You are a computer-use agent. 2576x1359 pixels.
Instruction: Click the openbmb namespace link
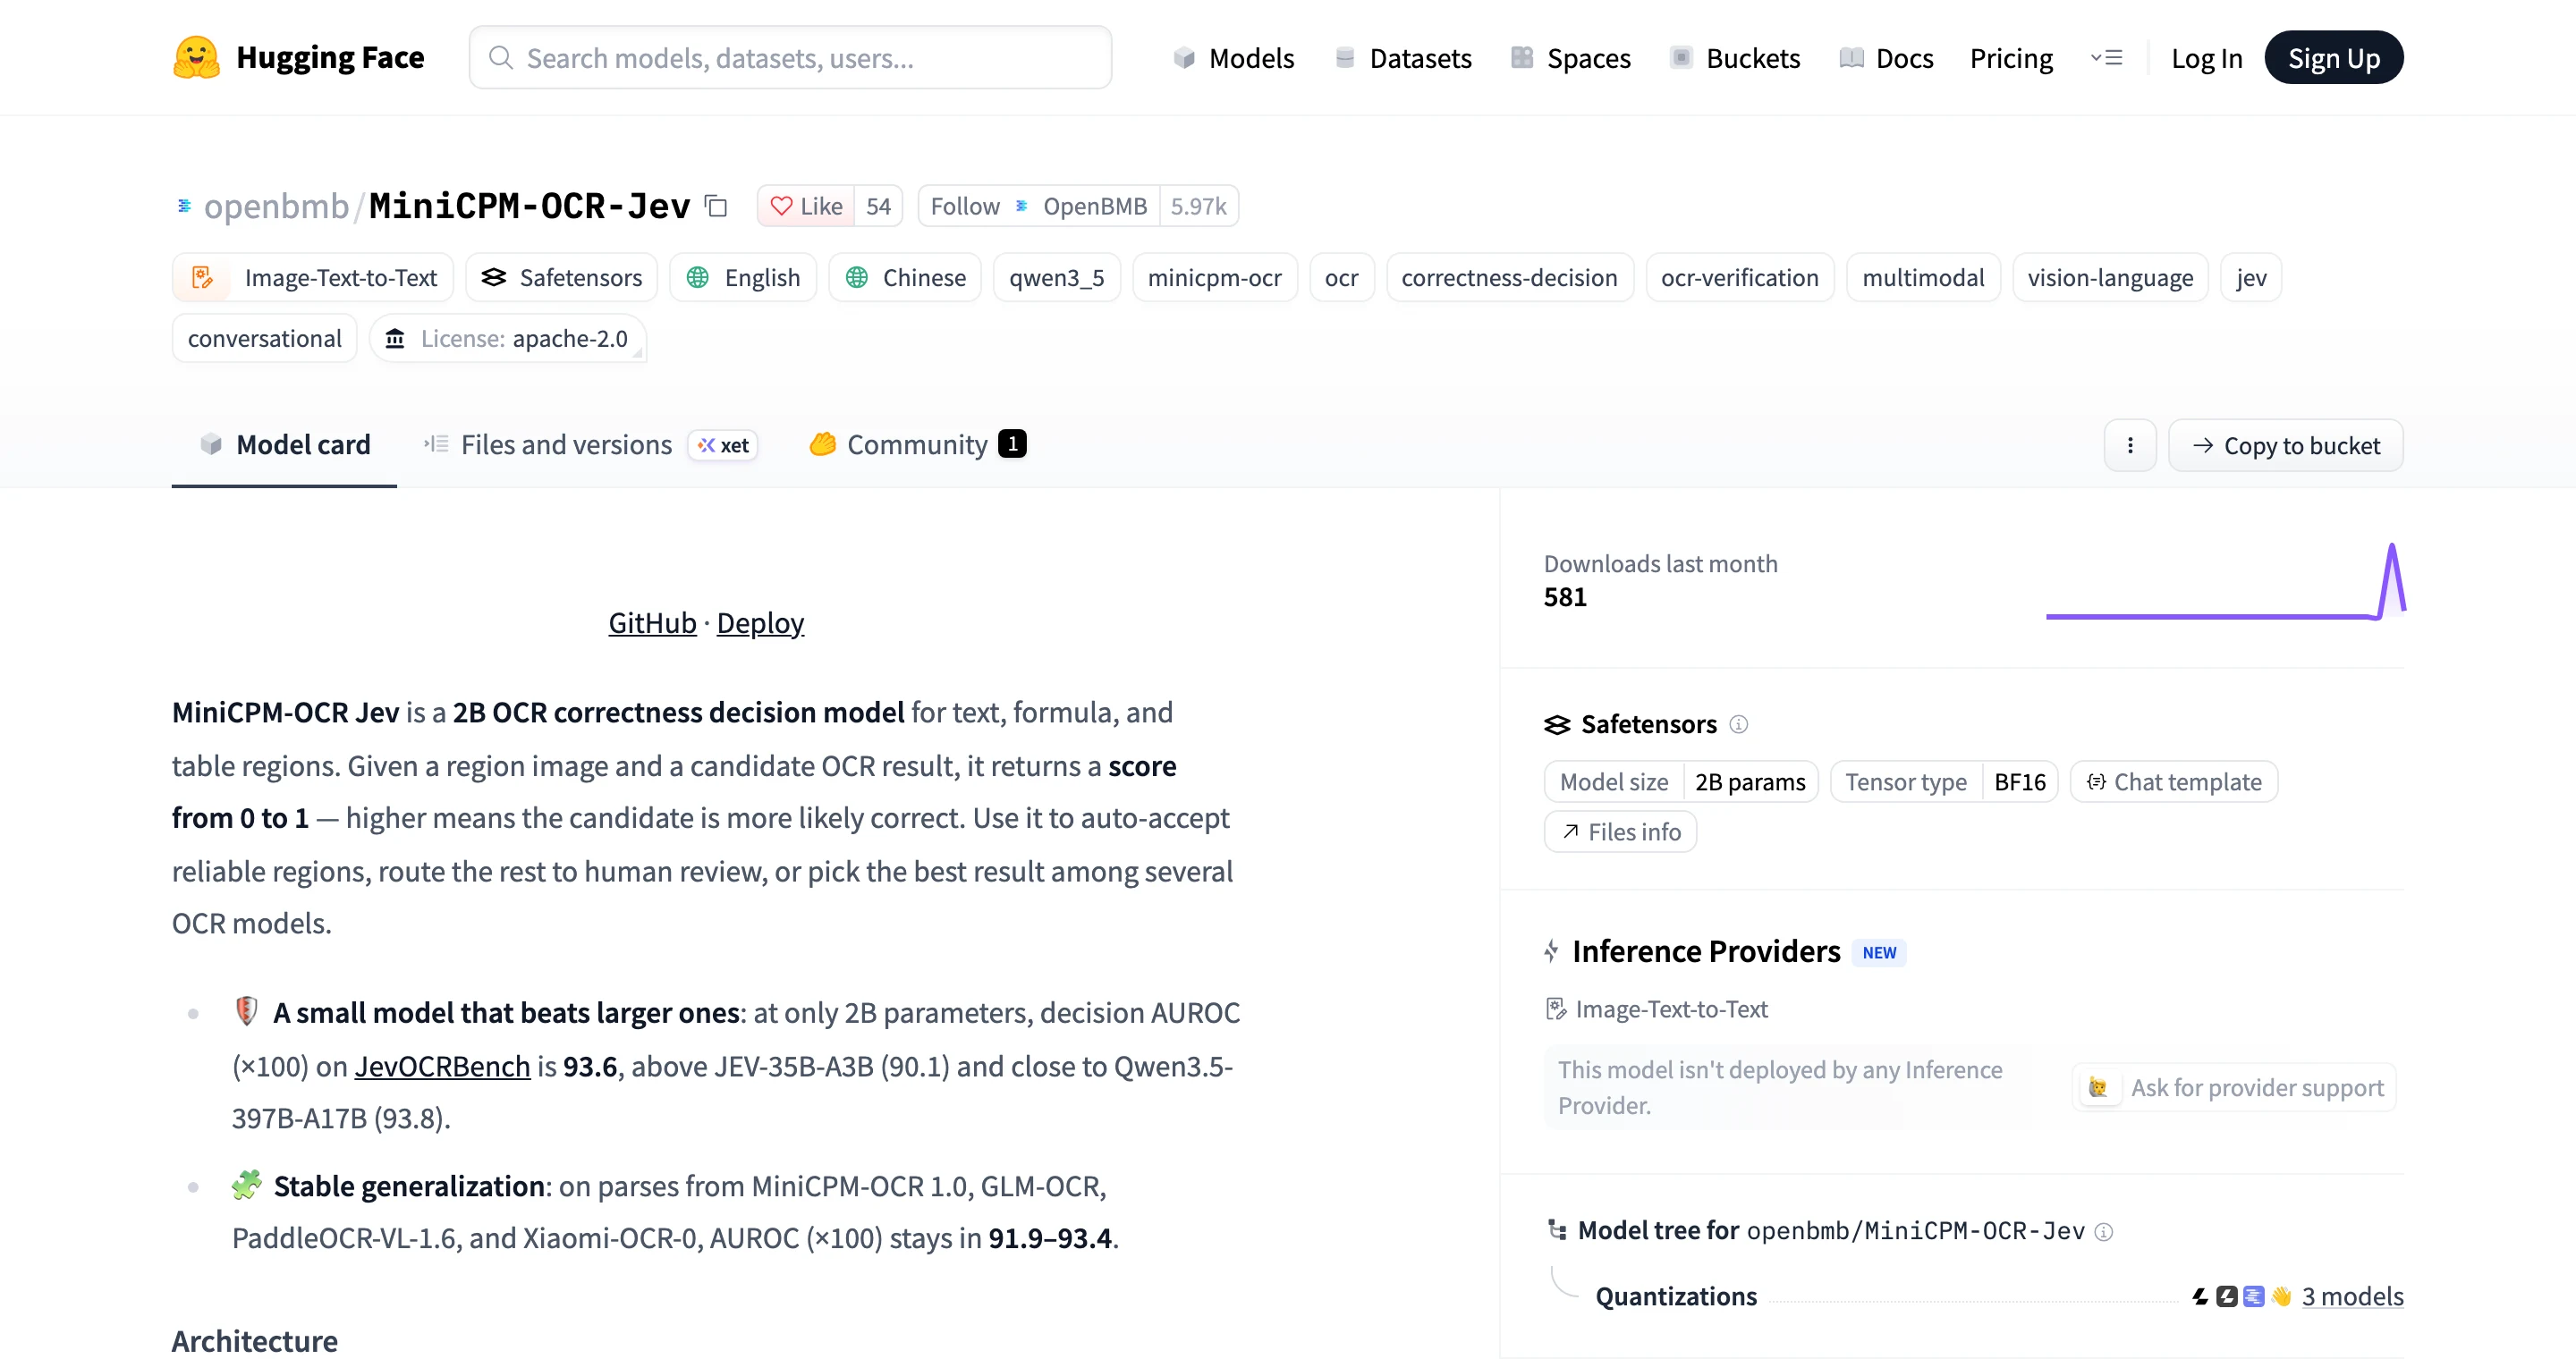[276, 206]
